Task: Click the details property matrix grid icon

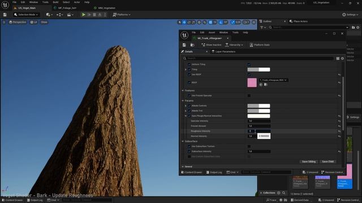Action: click(x=338, y=59)
